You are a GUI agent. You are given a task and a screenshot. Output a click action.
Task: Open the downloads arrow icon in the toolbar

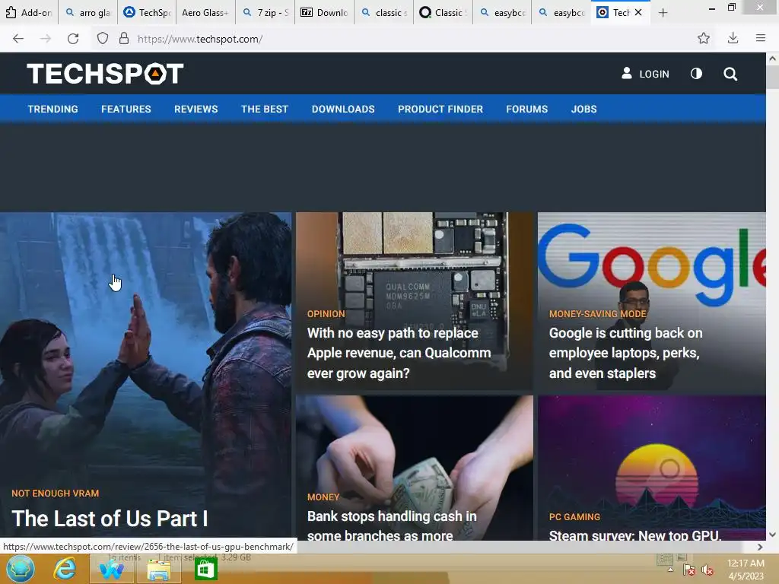(x=733, y=38)
